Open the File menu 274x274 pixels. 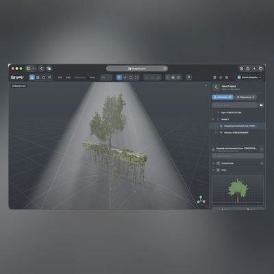pos(60,77)
